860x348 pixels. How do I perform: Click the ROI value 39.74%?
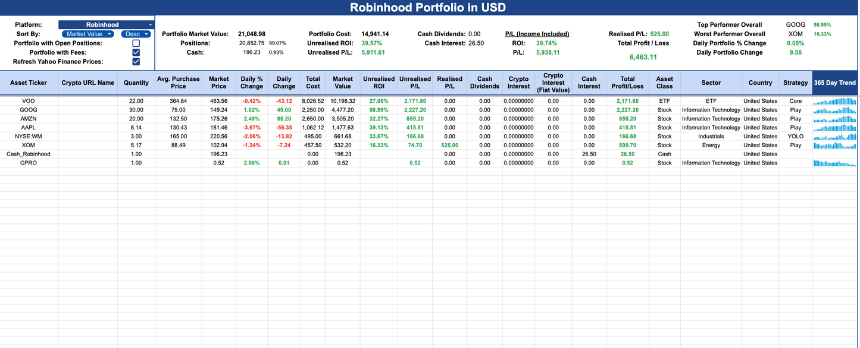point(546,43)
